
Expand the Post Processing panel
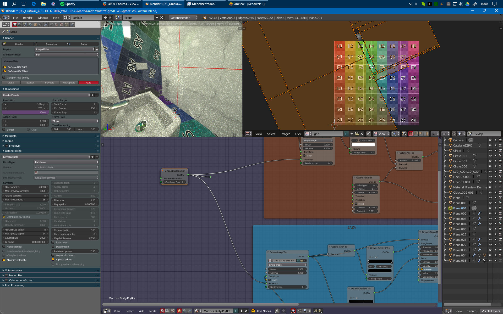[14, 285]
